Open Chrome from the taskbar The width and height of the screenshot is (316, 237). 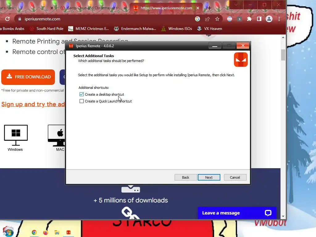[x=34, y=232]
